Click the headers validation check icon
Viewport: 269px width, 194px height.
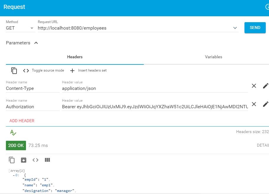(x=13, y=132)
